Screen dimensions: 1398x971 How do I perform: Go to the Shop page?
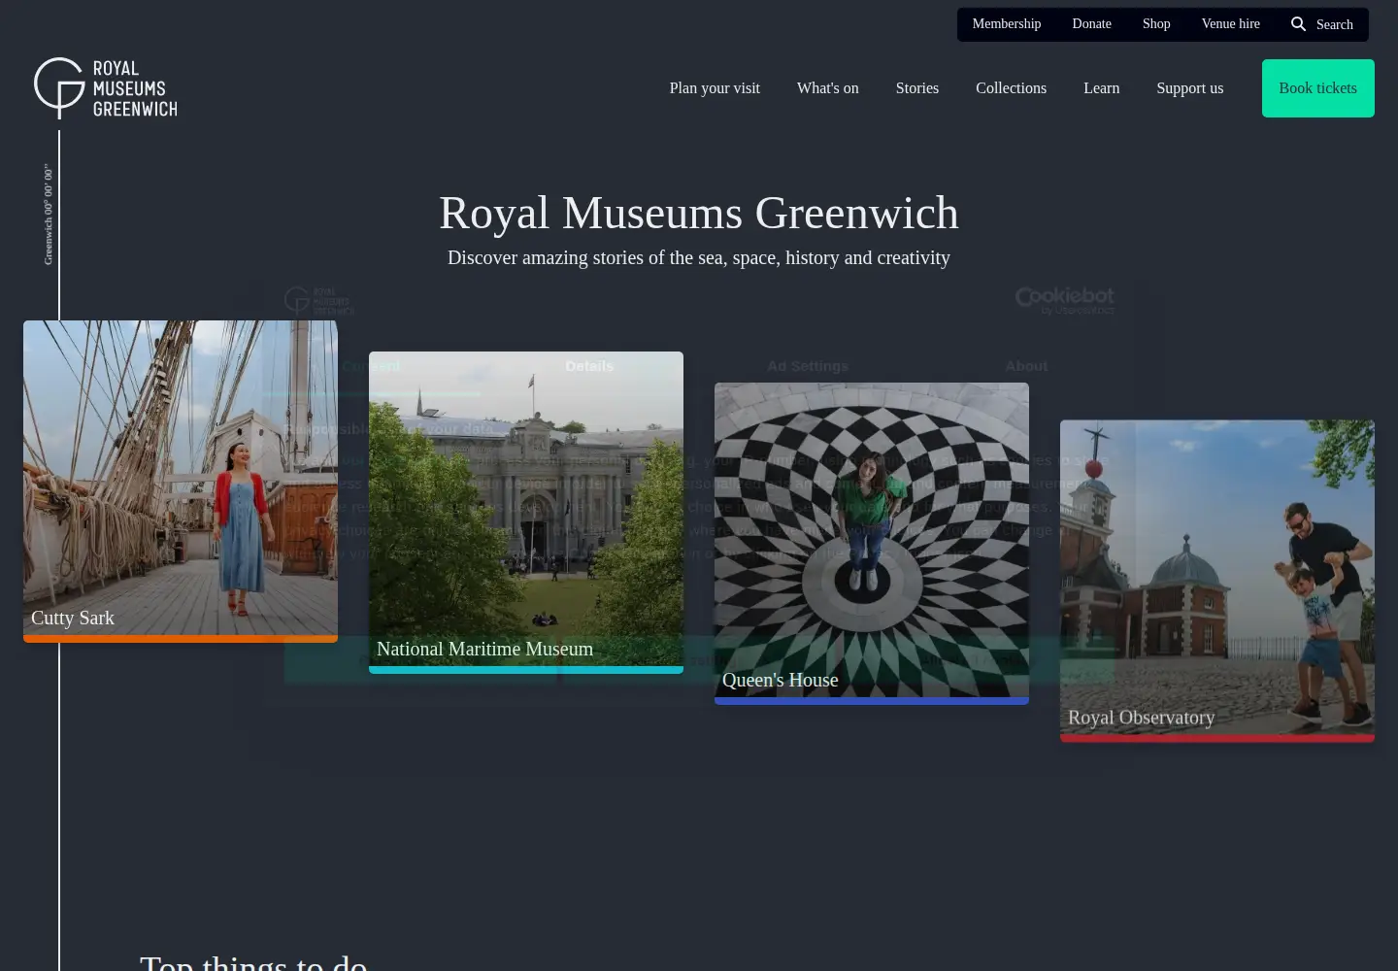coord(1156,24)
